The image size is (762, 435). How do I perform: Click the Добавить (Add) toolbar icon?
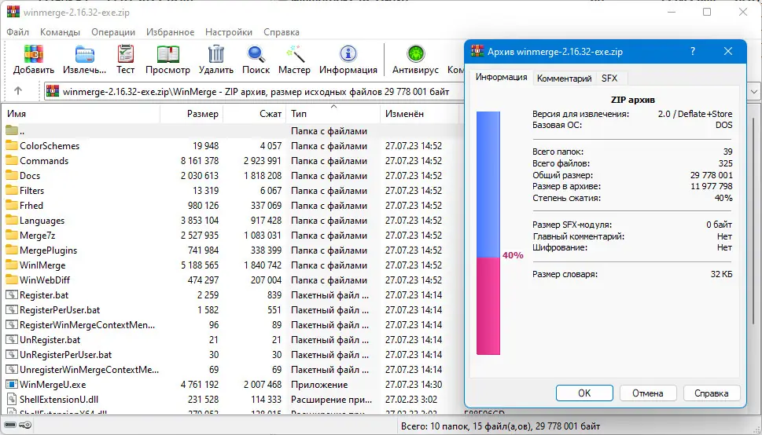coord(34,53)
